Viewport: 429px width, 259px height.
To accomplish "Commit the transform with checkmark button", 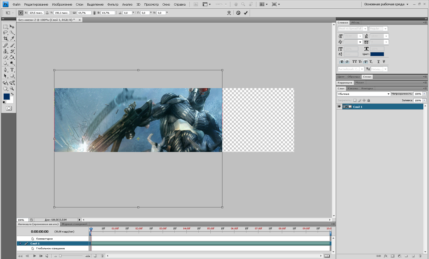I will pyautogui.click(x=246, y=13).
